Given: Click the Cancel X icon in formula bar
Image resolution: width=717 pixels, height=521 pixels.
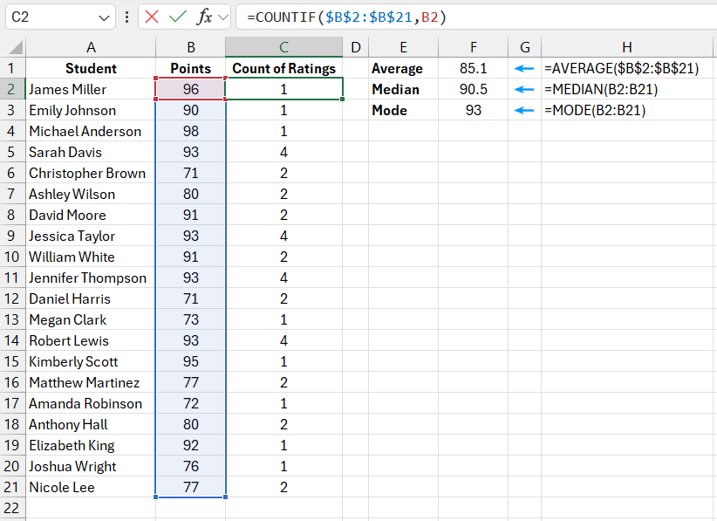Looking at the screenshot, I should [x=153, y=17].
